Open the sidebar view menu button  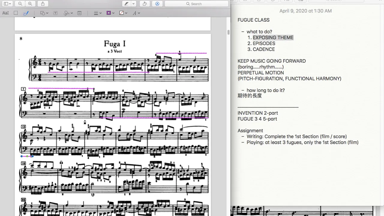tap(8, 4)
